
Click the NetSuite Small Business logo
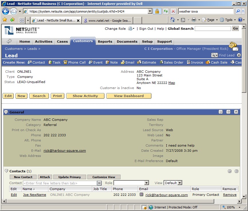click(22, 30)
